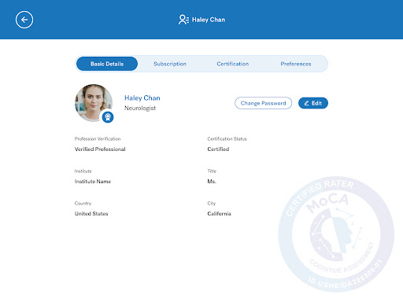Image resolution: width=403 pixels, height=302 pixels.
Task: Click the Neurologist profession text
Action: [140, 108]
